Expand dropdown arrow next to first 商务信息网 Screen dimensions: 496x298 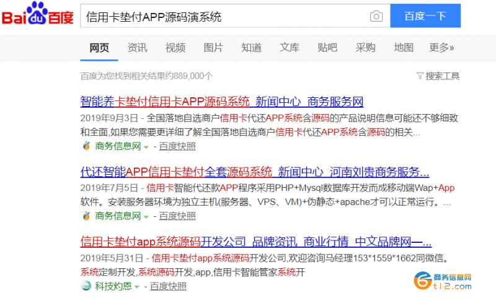(x=146, y=147)
